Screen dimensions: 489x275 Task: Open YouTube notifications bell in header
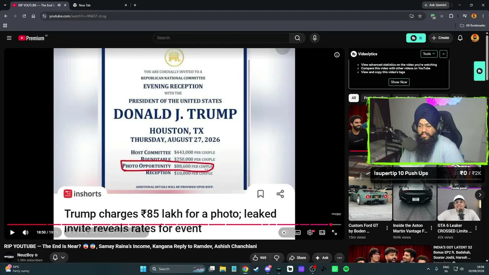point(460,38)
